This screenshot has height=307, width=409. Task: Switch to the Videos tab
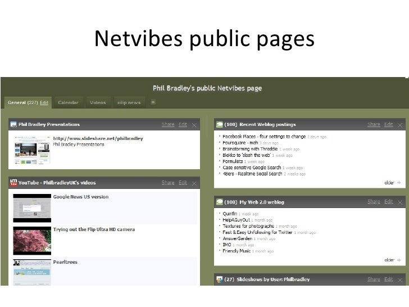98,102
